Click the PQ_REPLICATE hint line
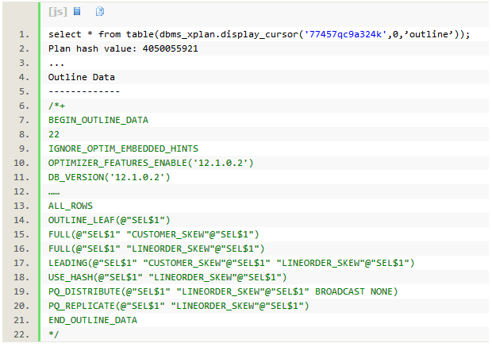 click(x=179, y=306)
